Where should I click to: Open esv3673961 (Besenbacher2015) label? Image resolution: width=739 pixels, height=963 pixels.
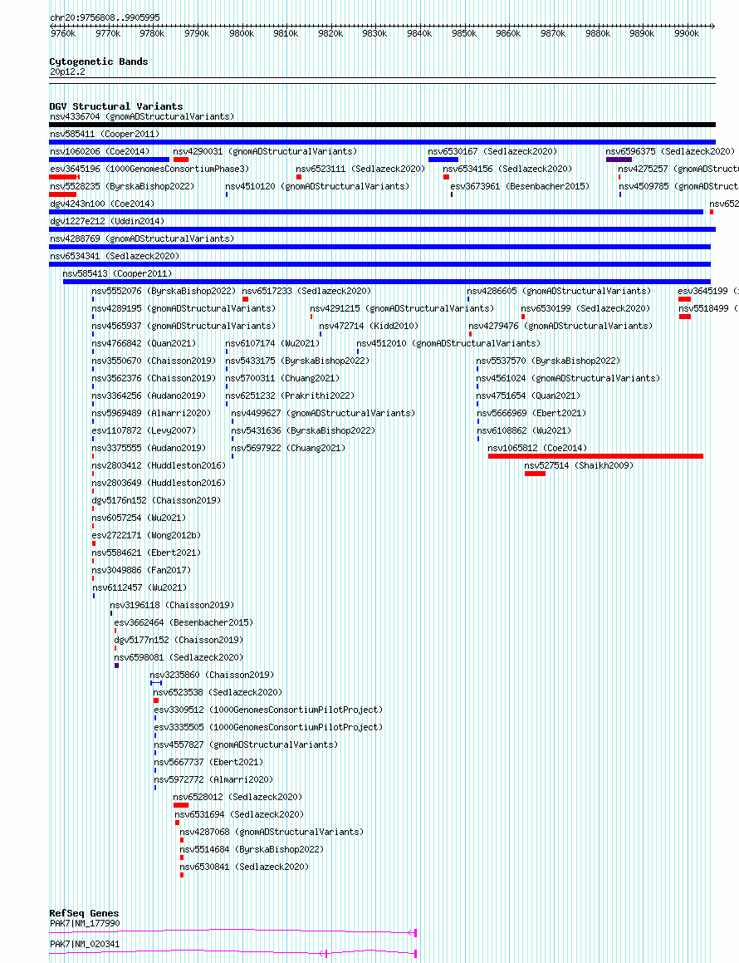click(520, 186)
